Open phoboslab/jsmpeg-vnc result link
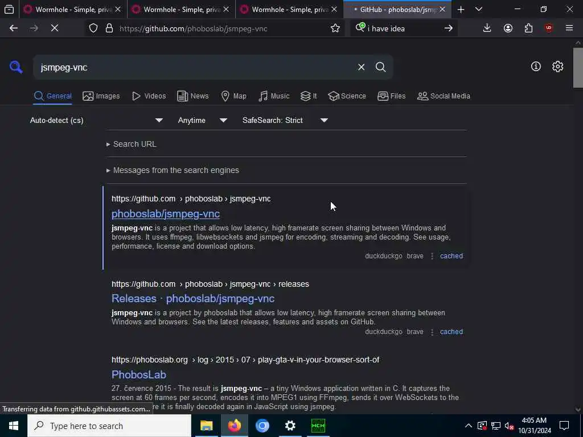 click(166, 214)
